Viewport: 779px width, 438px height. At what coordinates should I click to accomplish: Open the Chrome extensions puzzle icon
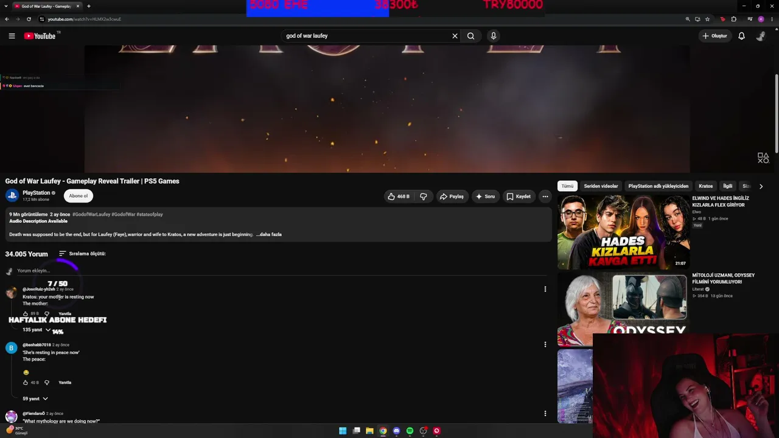(x=733, y=19)
